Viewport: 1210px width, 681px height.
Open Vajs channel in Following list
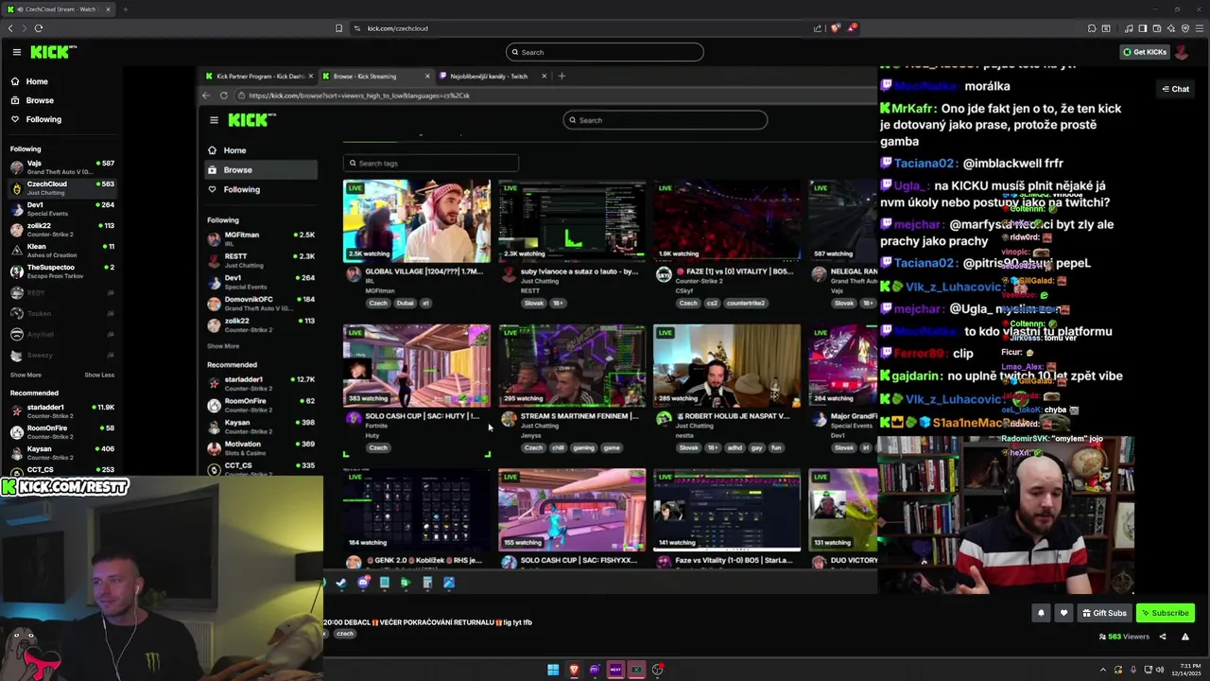tap(61, 167)
